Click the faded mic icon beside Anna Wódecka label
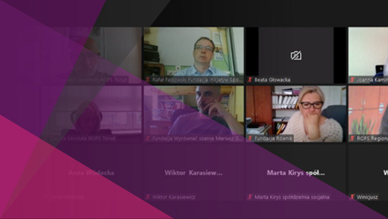388x219 pixels. tap(46, 197)
